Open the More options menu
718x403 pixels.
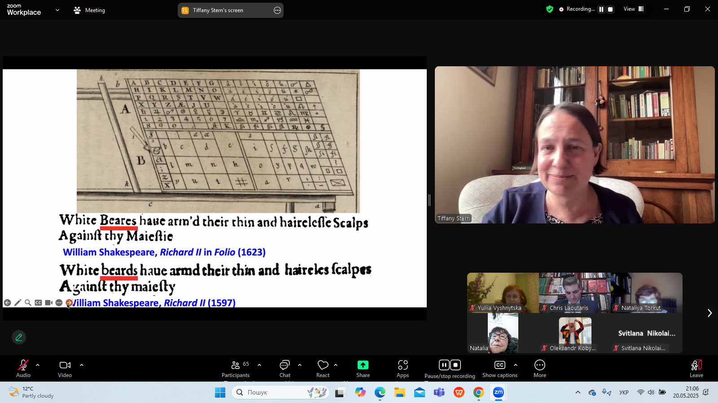coord(539,369)
